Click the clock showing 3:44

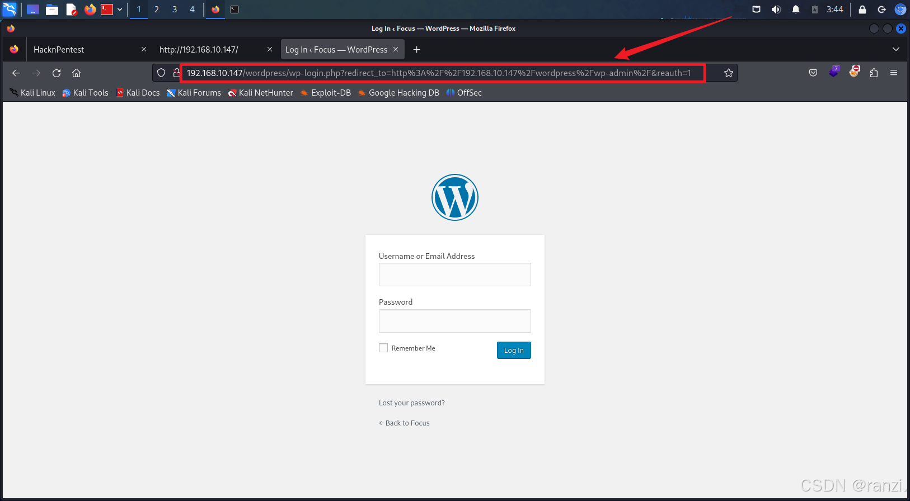pyautogui.click(x=834, y=10)
